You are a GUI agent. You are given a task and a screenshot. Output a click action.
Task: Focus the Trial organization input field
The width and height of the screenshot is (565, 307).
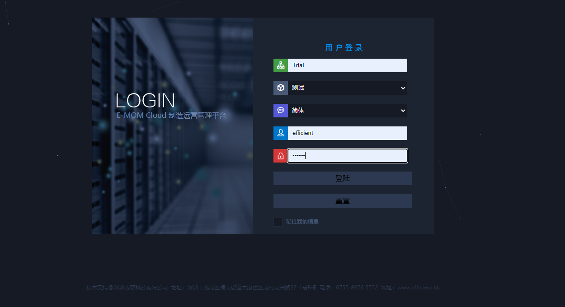pos(347,65)
